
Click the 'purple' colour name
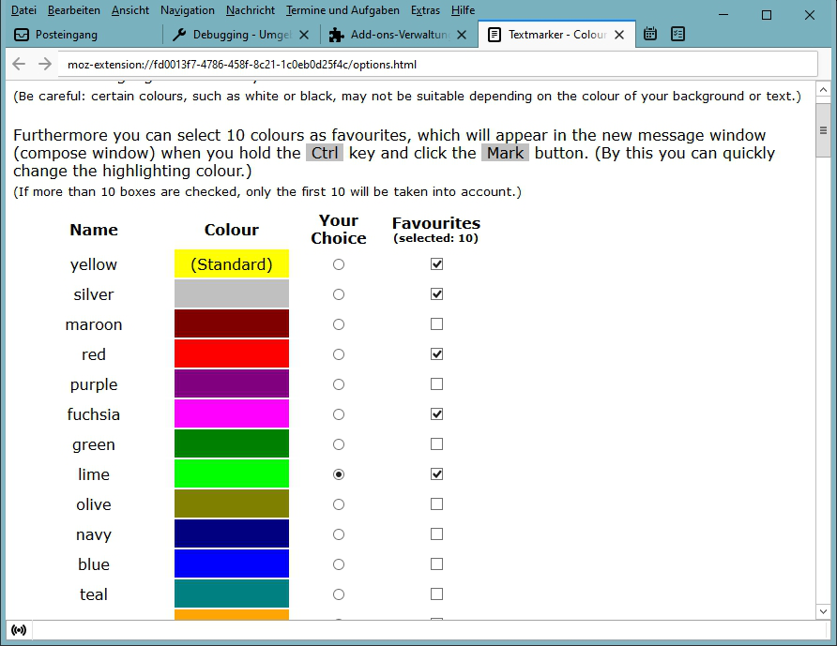tap(94, 384)
